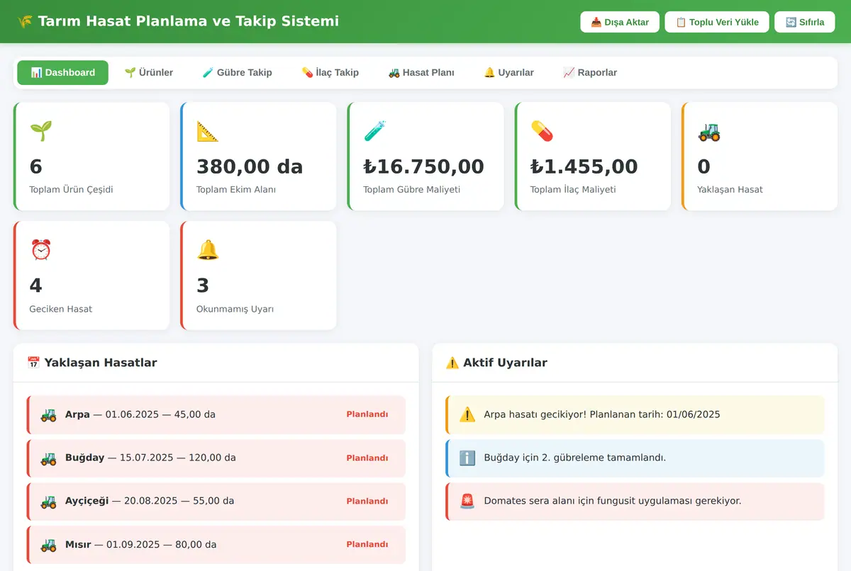Screen dimensions: 851x571
Task: Click the tractor icon on Yaklaşan Hasat card
Action: tap(709, 131)
